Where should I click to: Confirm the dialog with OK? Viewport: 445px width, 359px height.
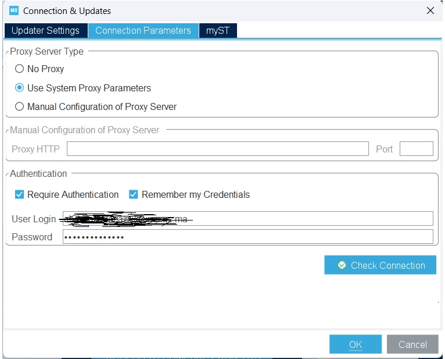356,344
